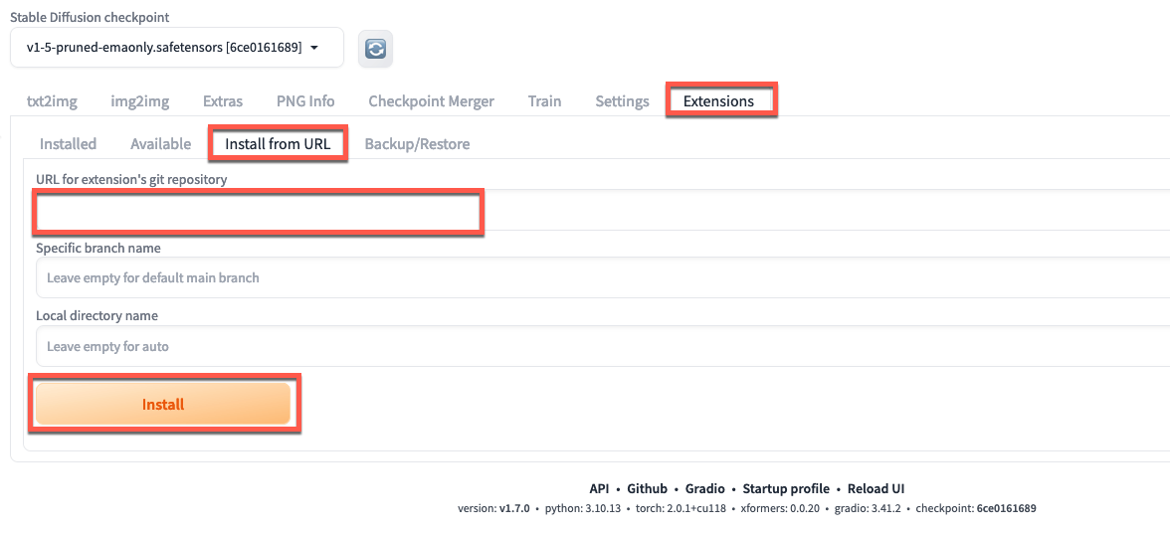The width and height of the screenshot is (1170, 533).
Task: Select the Install from URL sub-tab
Action: [278, 144]
